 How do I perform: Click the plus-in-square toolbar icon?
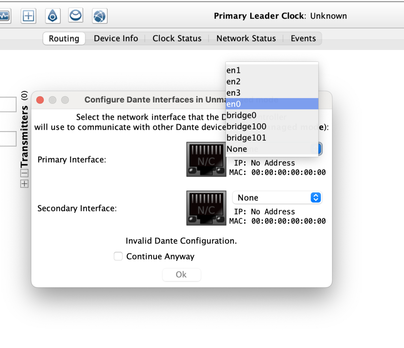click(x=28, y=16)
